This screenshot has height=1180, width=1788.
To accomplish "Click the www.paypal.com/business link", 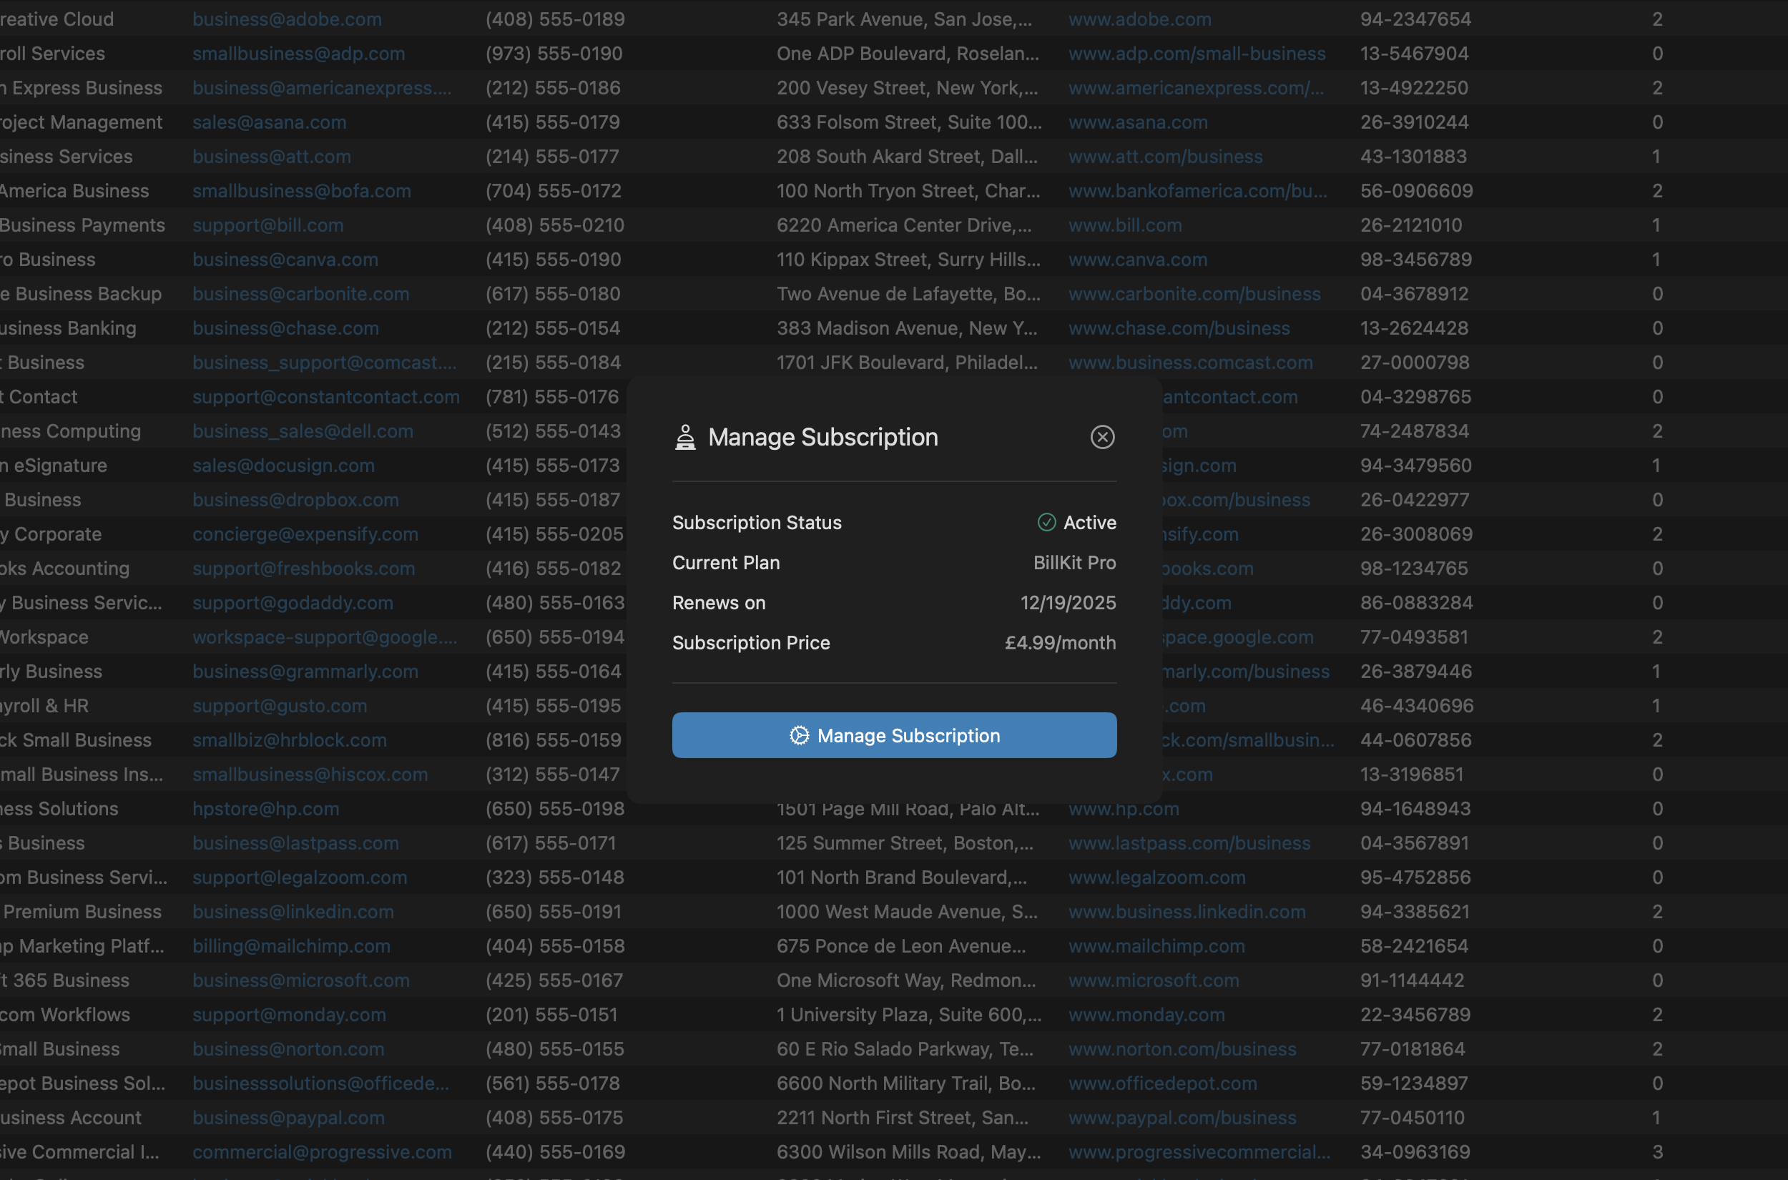I will coord(1181,1118).
